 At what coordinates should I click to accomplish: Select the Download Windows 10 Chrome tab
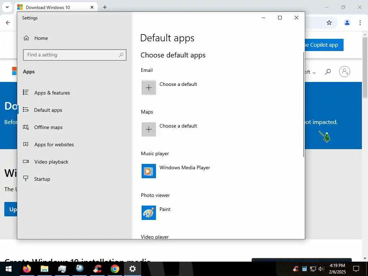[x=56, y=7]
